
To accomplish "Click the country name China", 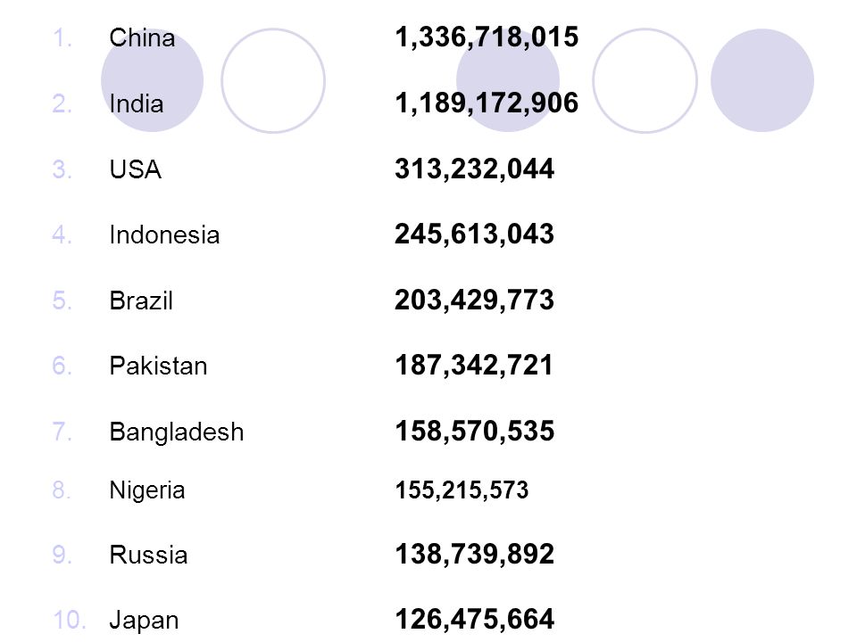I will [x=142, y=38].
